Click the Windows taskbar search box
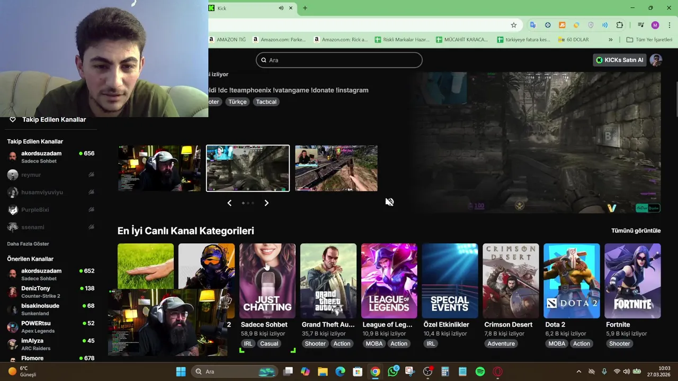This screenshot has height=381, width=678. pyautogui.click(x=235, y=371)
